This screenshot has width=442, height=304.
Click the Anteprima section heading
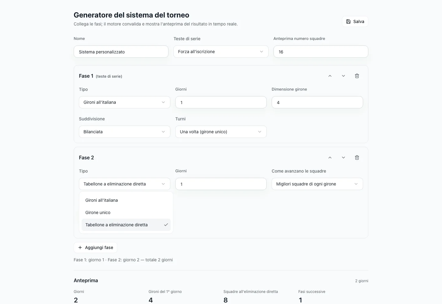86,280
